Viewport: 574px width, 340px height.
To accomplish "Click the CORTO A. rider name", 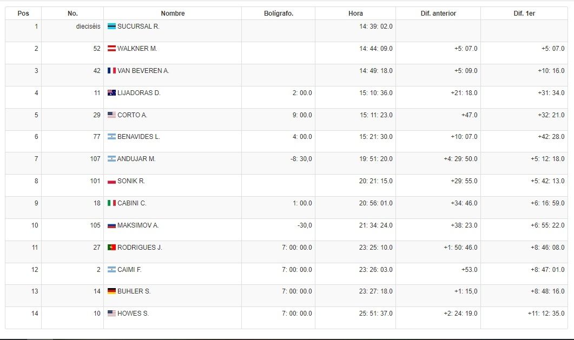I will (132, 115).
